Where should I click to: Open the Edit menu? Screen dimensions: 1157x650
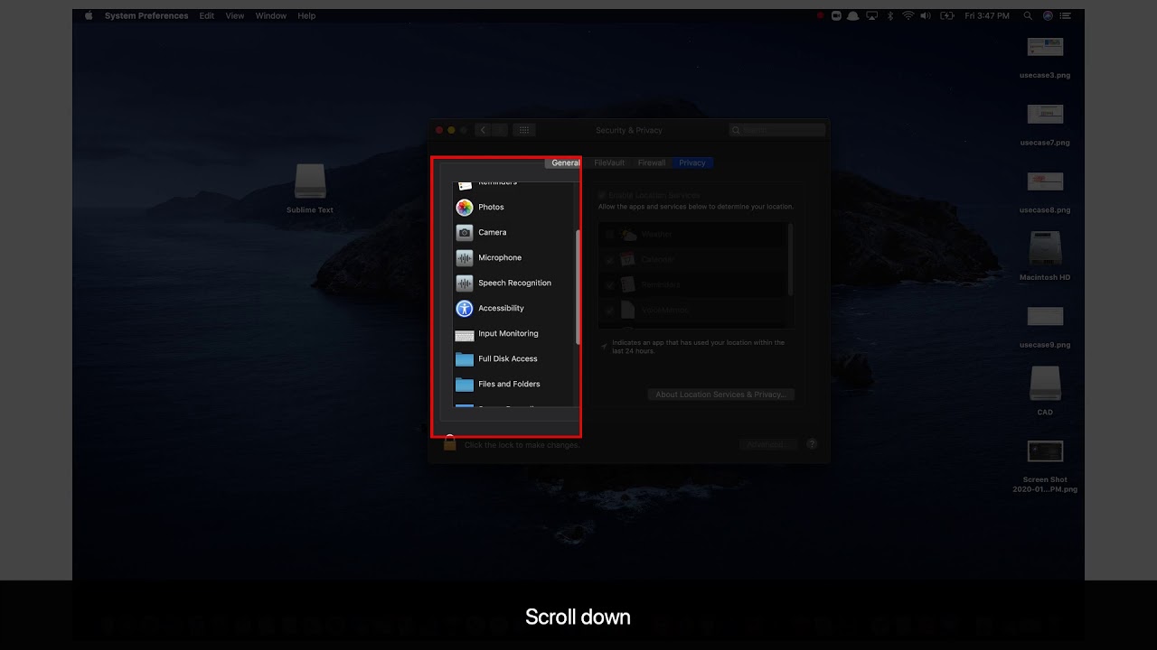[207, 15]
